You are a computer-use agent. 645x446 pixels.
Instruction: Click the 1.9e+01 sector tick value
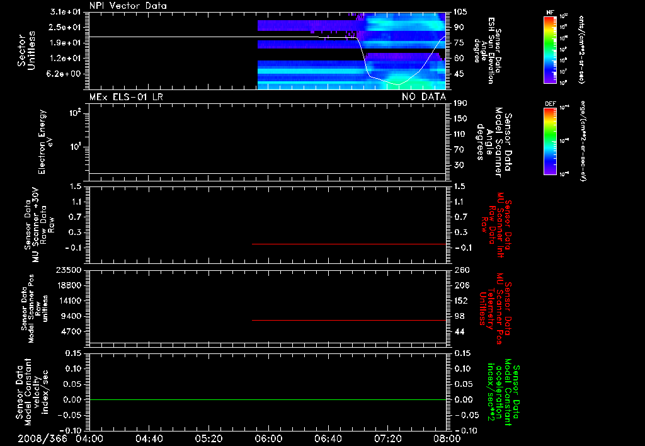click(66, 43)
